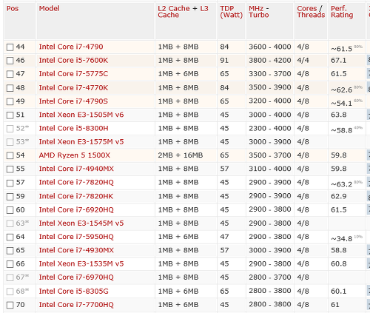Tick the checkbox for position 44
Image resolution: width=370 pixels, height=313 pixels.
pos(10,47)
